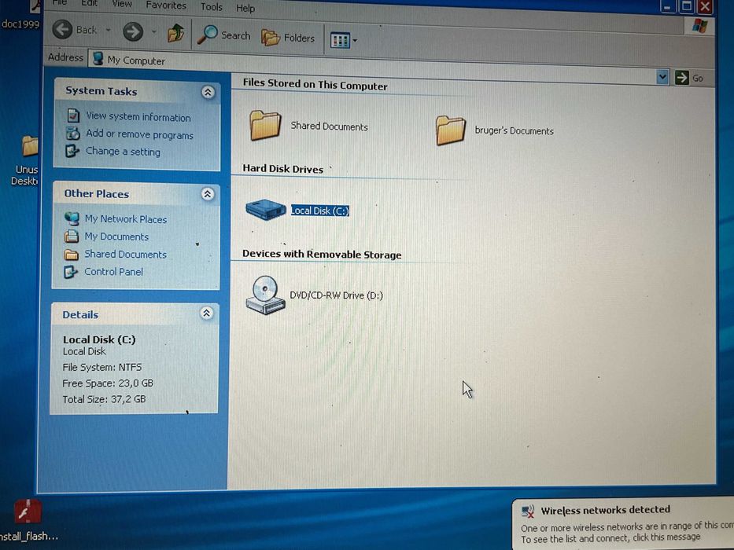Expand the Address bar dropdown arrow
The image size is (734, 550).
662,77
